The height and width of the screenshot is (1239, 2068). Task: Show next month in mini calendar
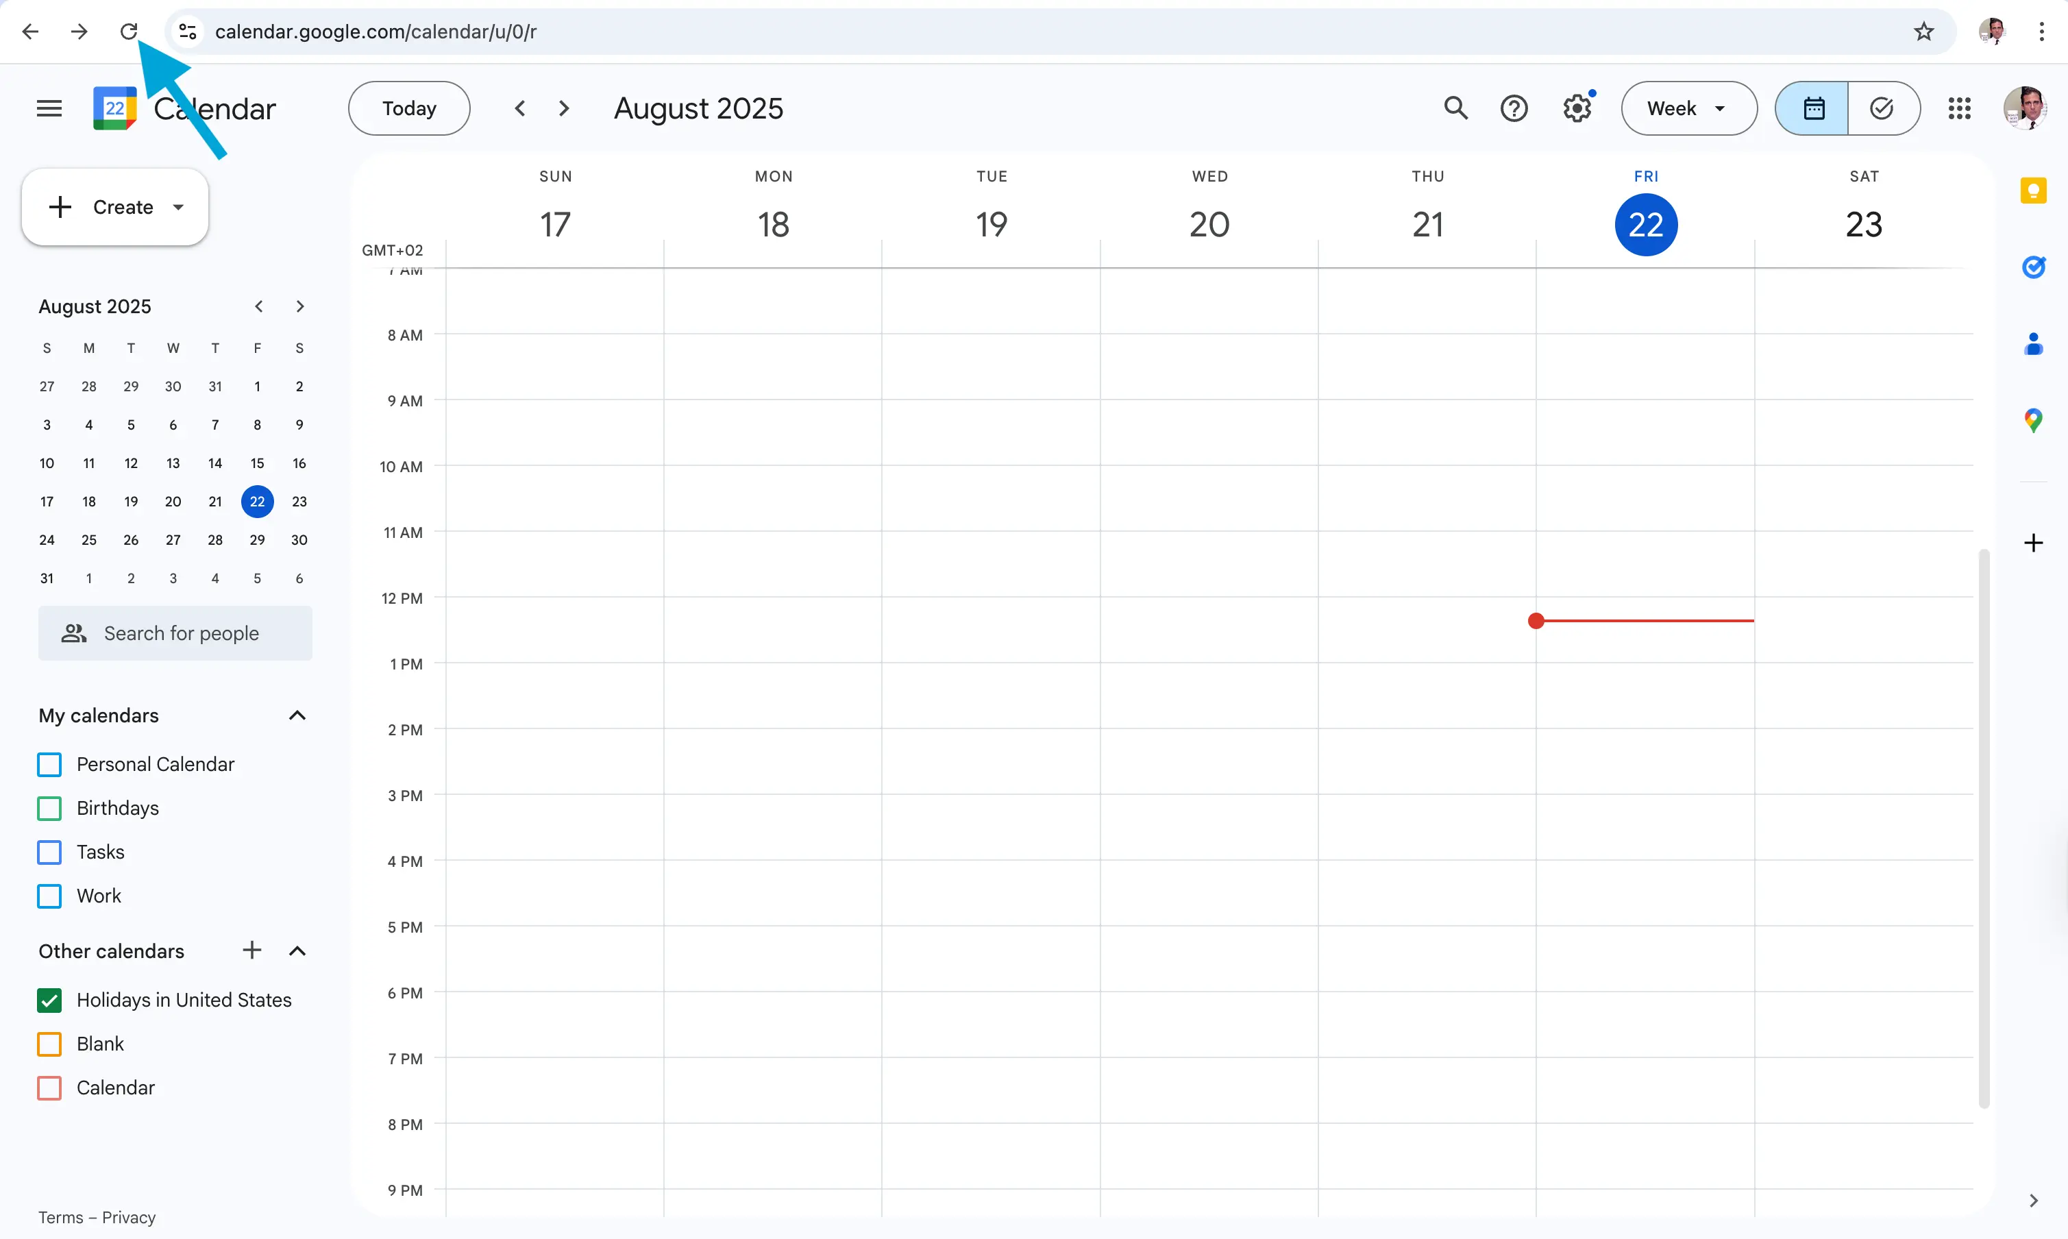pos(299,306)
